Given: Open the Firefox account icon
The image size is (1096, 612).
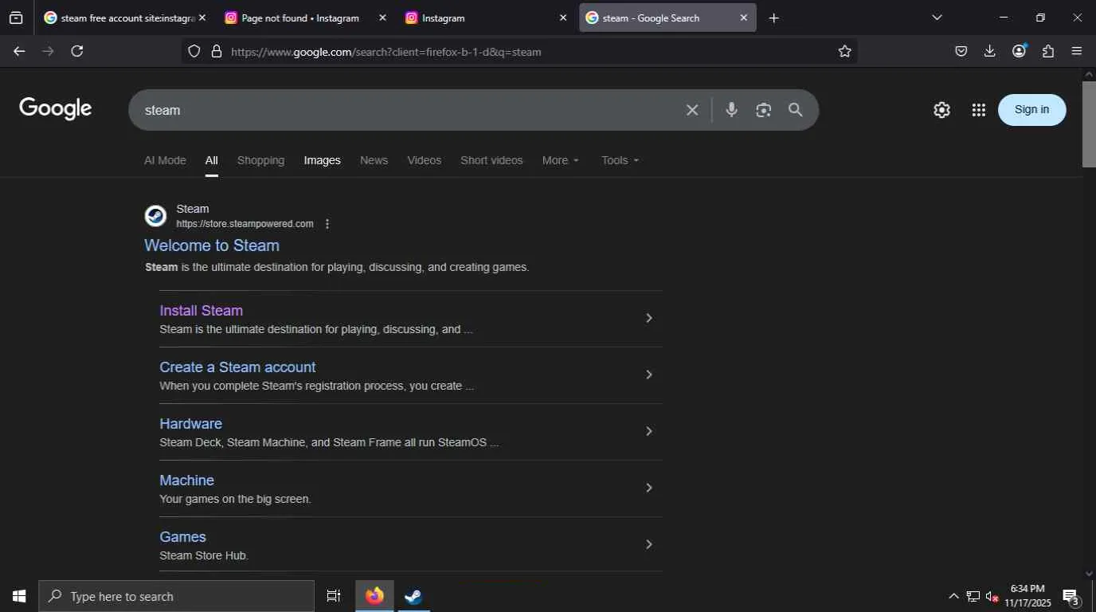Looking at the screenshot, I should 1019,51.
